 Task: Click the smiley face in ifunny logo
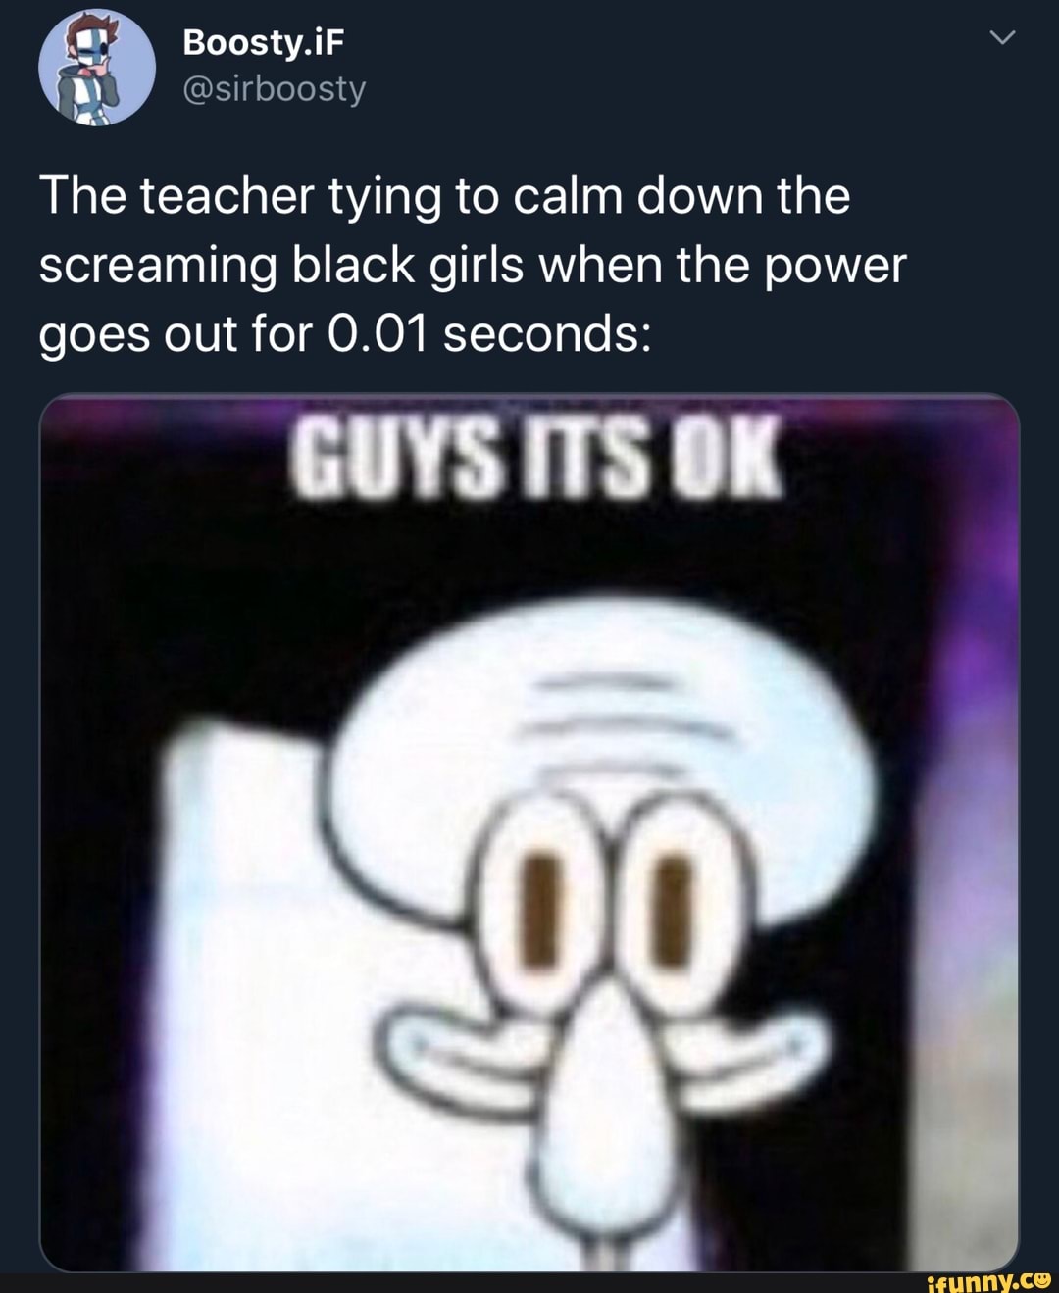point(1041,1278)
